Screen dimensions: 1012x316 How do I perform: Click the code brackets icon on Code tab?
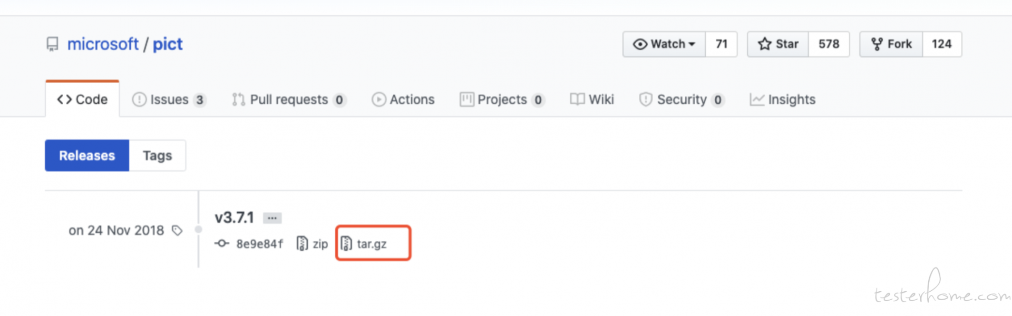tap(64, 99)
